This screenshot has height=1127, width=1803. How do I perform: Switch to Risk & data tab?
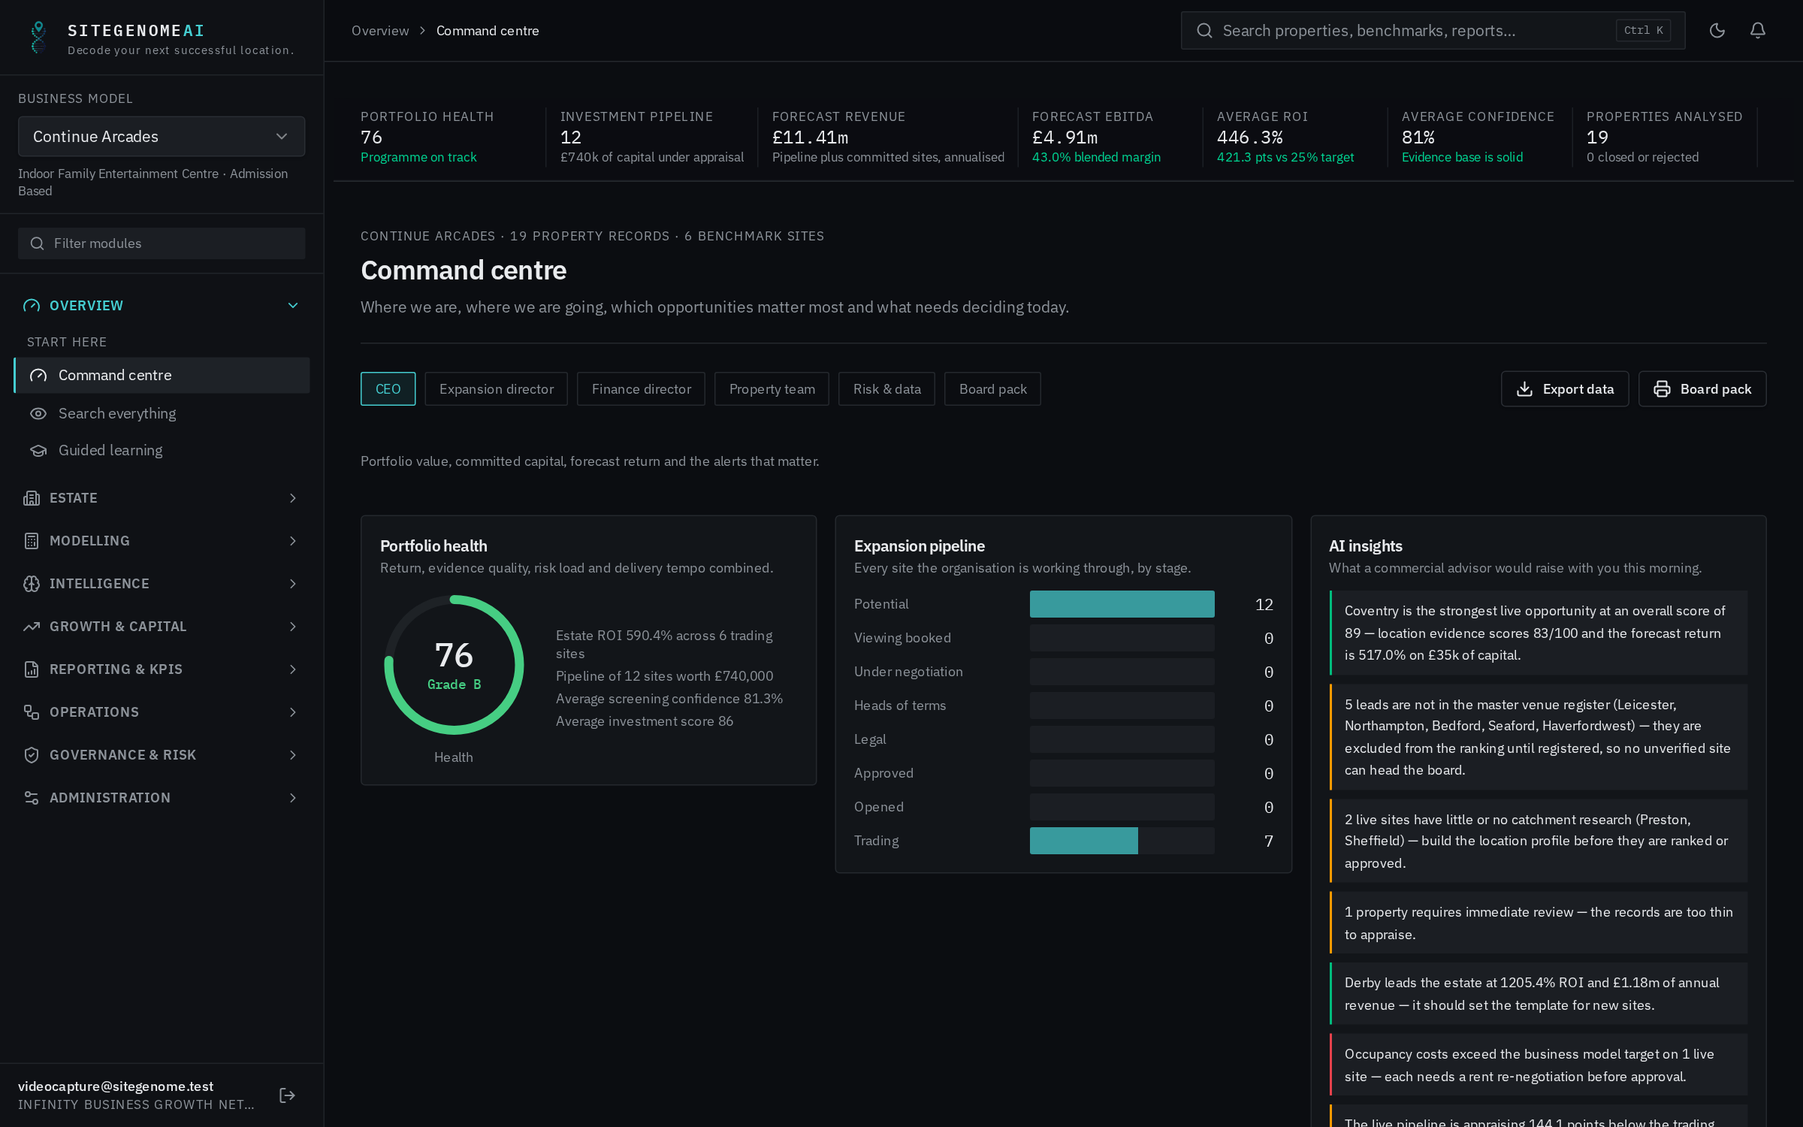(886, 389)
